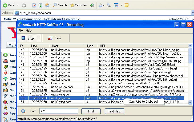Click the magnifier Find icon
Screen dimensions: 194x122
click(23, 111)
